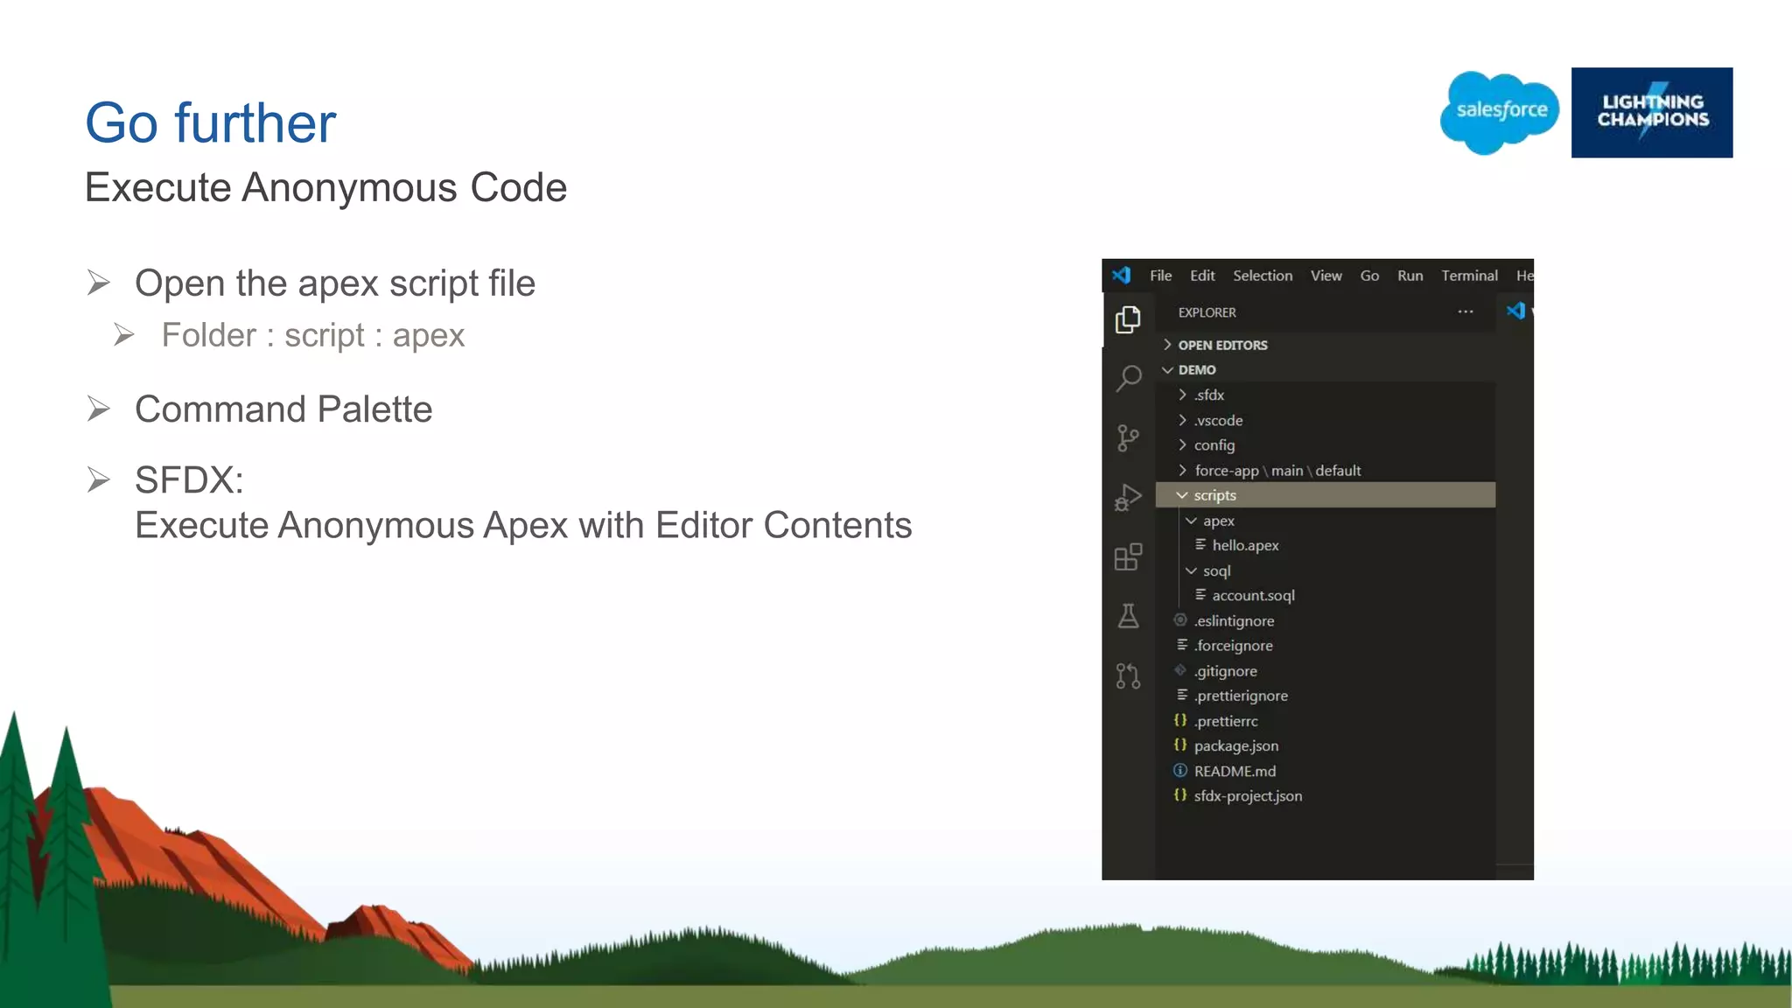Open the Edit menu
The height and width of the screenshot is (1008, 1792).
[1202, 276]
